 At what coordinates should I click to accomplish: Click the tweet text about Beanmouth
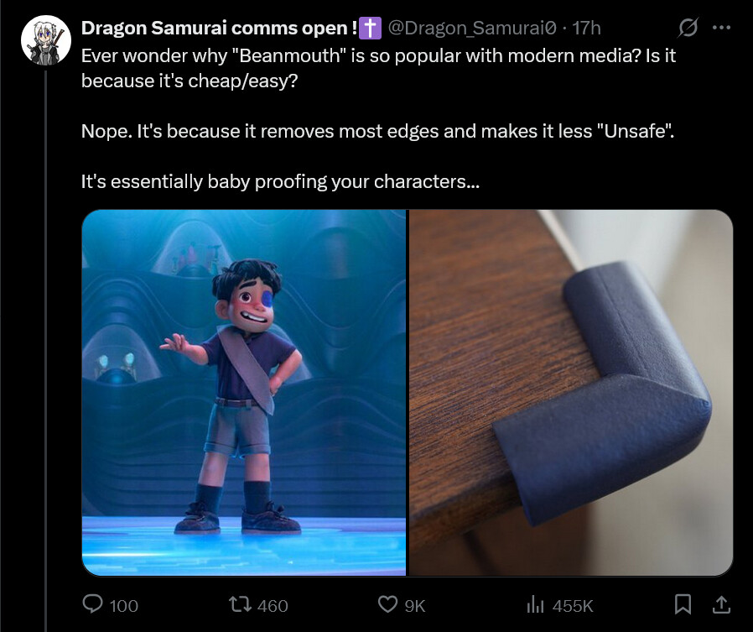tap(378, 118)
